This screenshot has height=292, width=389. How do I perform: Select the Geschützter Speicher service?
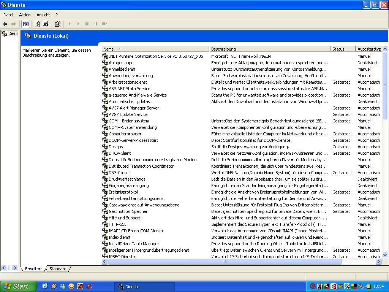[x=128, y=211]
